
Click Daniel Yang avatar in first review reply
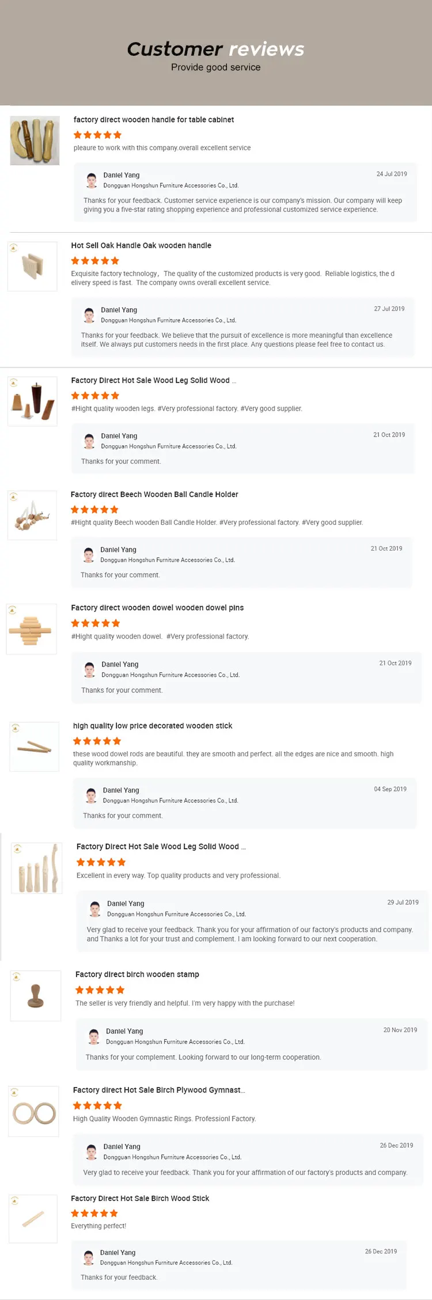92,180
